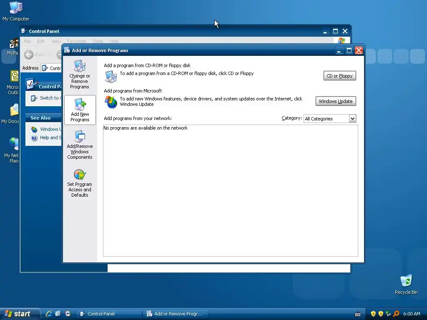Screen dimensions: 427x320
Task: Click the Help and Support link text
Action: [x=50, y=137]
